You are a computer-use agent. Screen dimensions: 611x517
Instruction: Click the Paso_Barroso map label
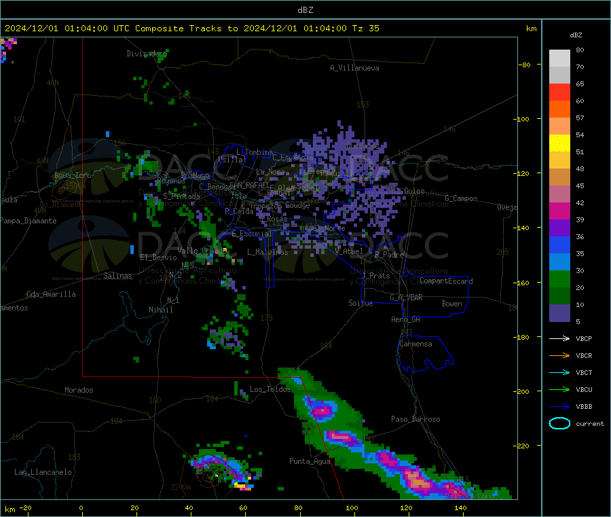pyautogui.click(x=415, y=419)
